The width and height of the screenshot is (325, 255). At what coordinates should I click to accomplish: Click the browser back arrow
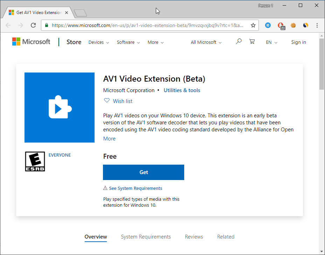[8, 25]
